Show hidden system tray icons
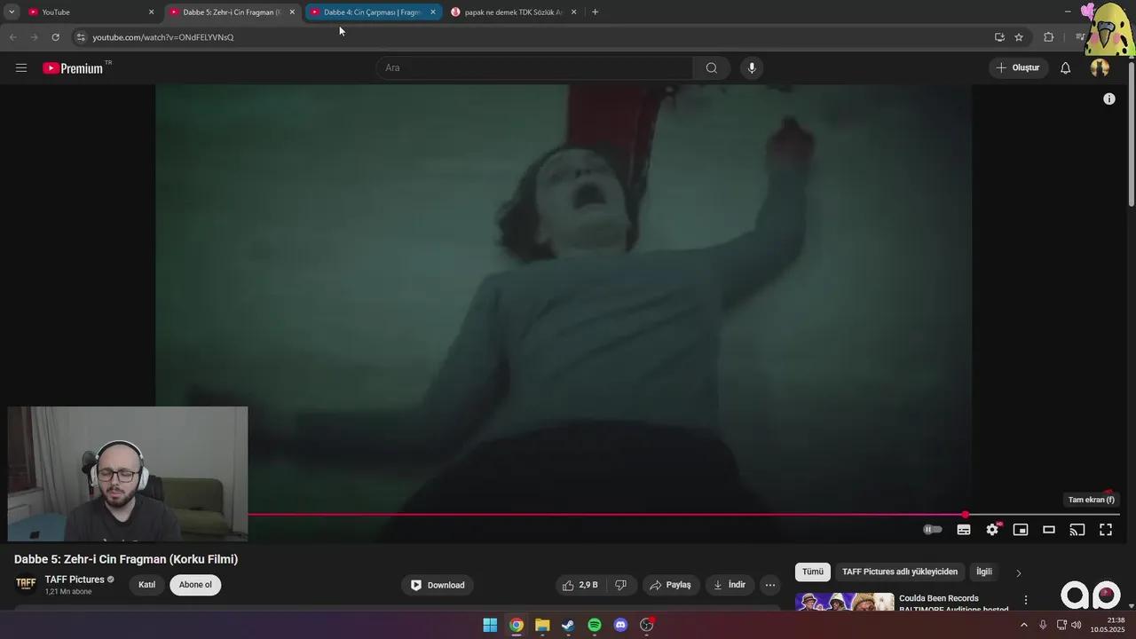 pyautogui.click(x=1023, y=625)
